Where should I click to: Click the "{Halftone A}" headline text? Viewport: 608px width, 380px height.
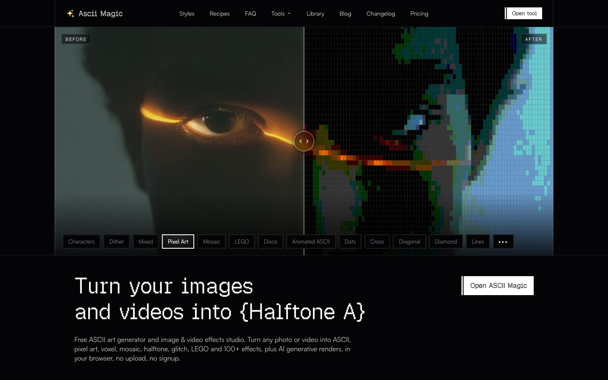[x=302, y=312]
